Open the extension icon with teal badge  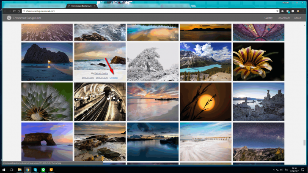point(288,11)
